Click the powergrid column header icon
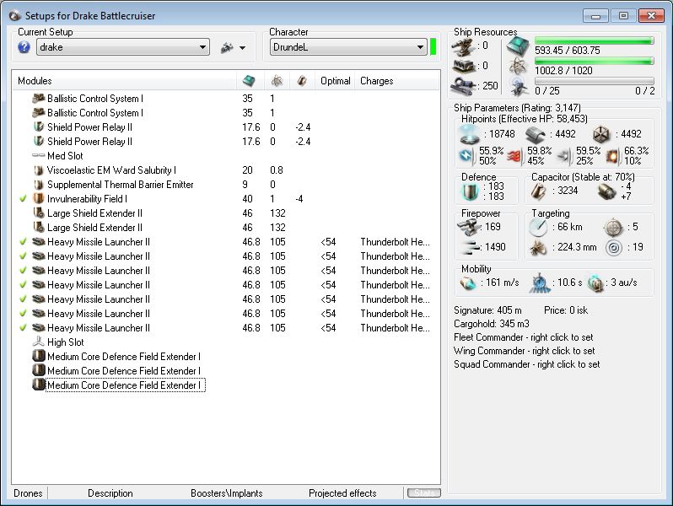The height and width of the screenshot is (506, 673). point(277,80)
